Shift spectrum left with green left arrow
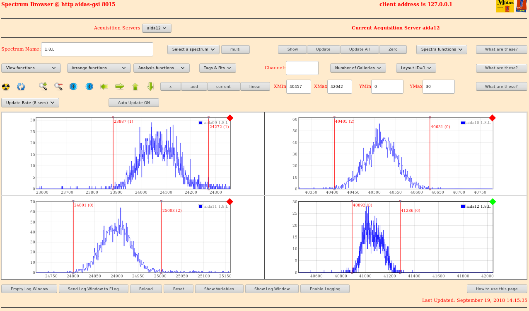The height and width of the screenshot is (311, 529). point(104,86)
